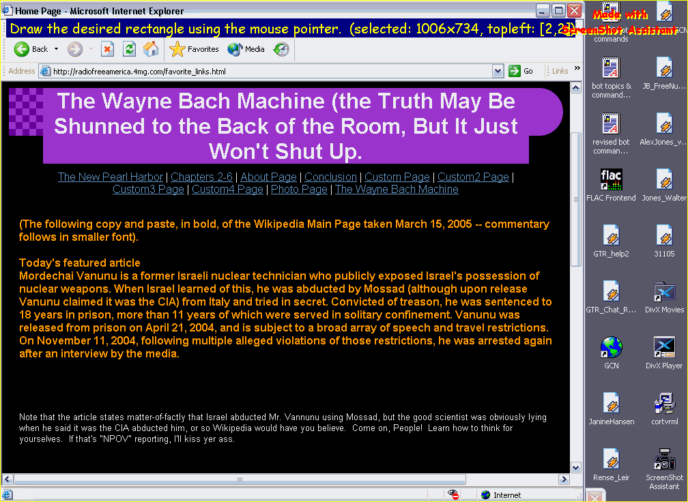Go back using the Back button

(x=30, y=49)
